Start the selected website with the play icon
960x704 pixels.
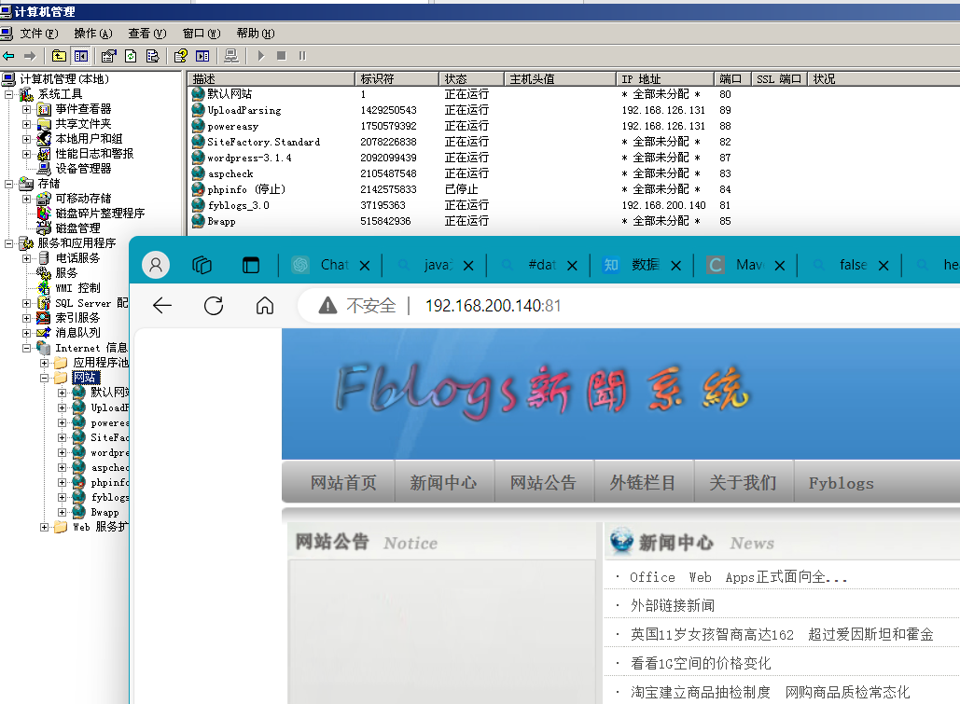click(x=259, y=56)
